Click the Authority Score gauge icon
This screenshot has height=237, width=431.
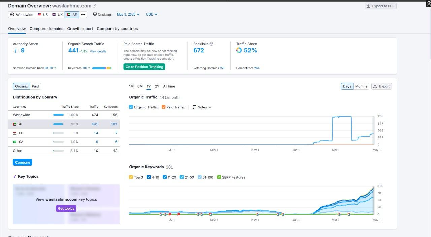tap(15, 50)
